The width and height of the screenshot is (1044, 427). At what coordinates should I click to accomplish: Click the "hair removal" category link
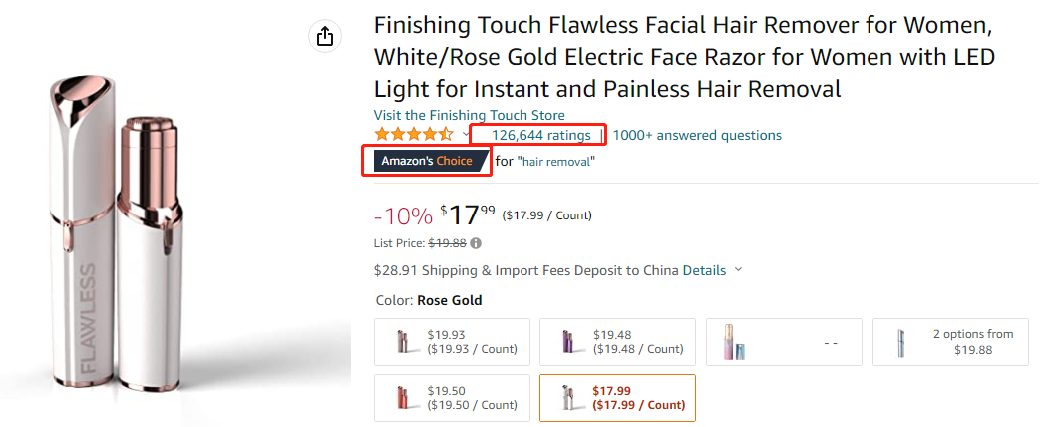click(x=556, y=161)
